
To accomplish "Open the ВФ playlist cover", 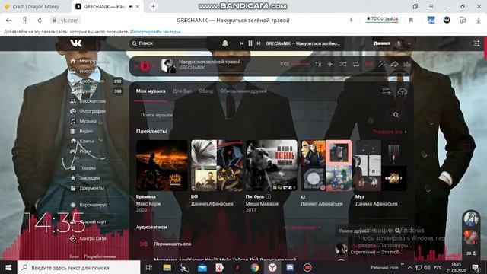I will [x=217, y=165].
